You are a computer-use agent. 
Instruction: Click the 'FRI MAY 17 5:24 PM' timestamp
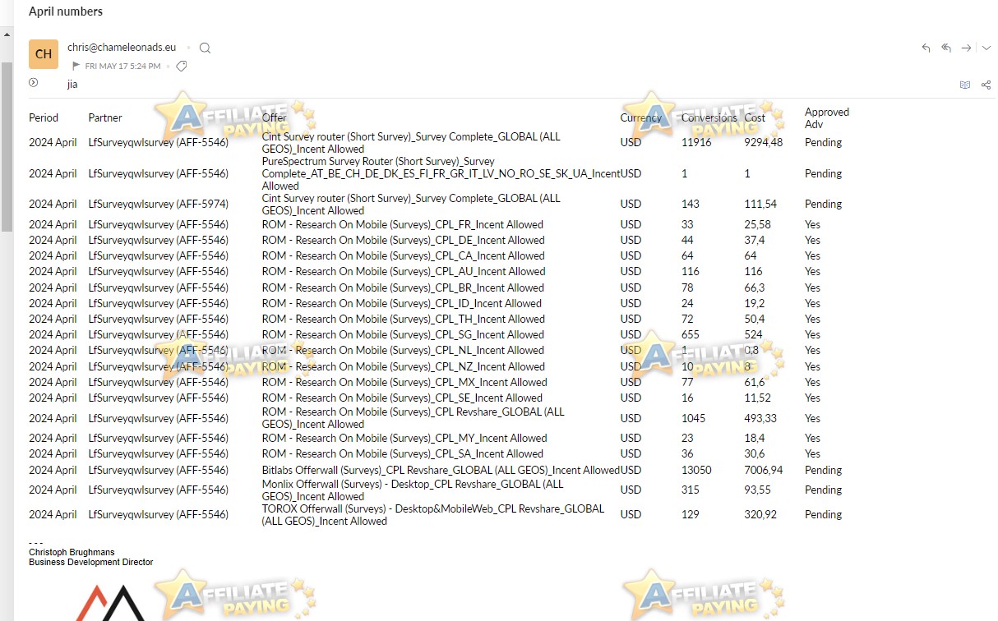122,67
